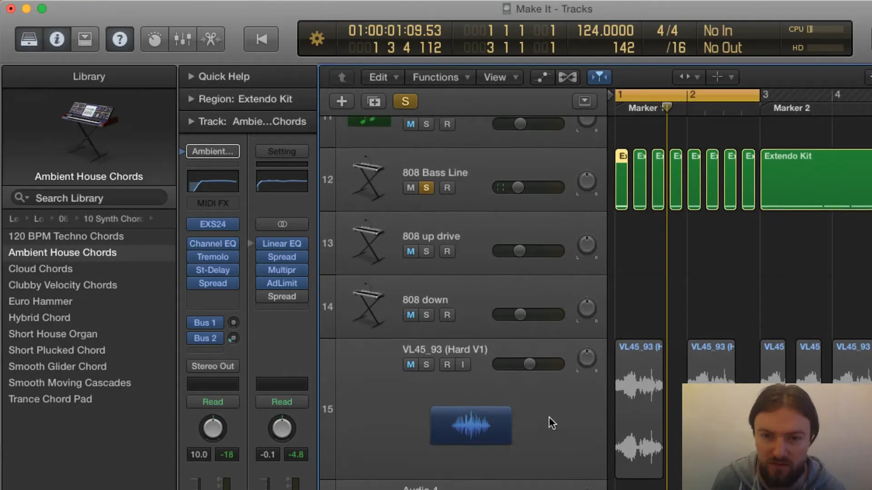This screenshot has width=872, height=490.
Task: Click Marker 2 on the timeline
Action: (792, 108)
